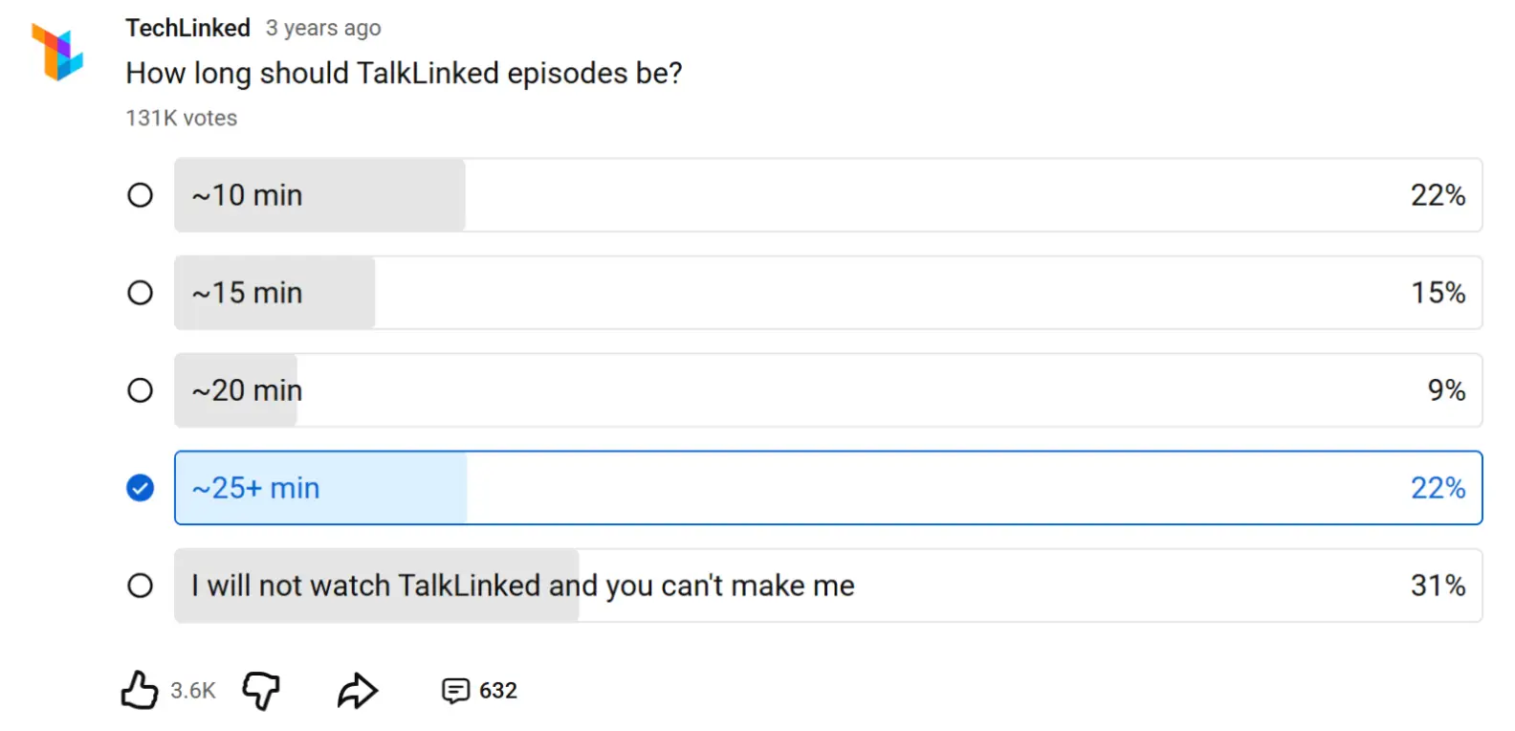The width and height of the screenshot is (1515, 731).
Task: Click the thumbs up like icon
Action: click(x=140, y=690)
